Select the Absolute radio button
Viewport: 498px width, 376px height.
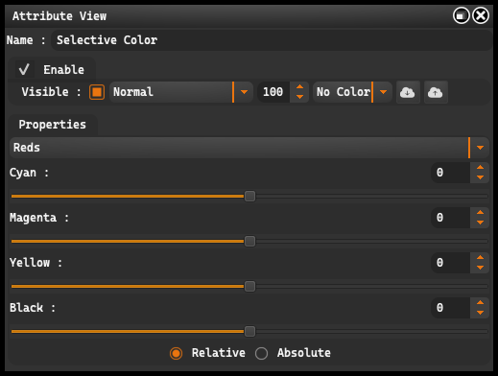pyautogui.click(x=261, y=353)
